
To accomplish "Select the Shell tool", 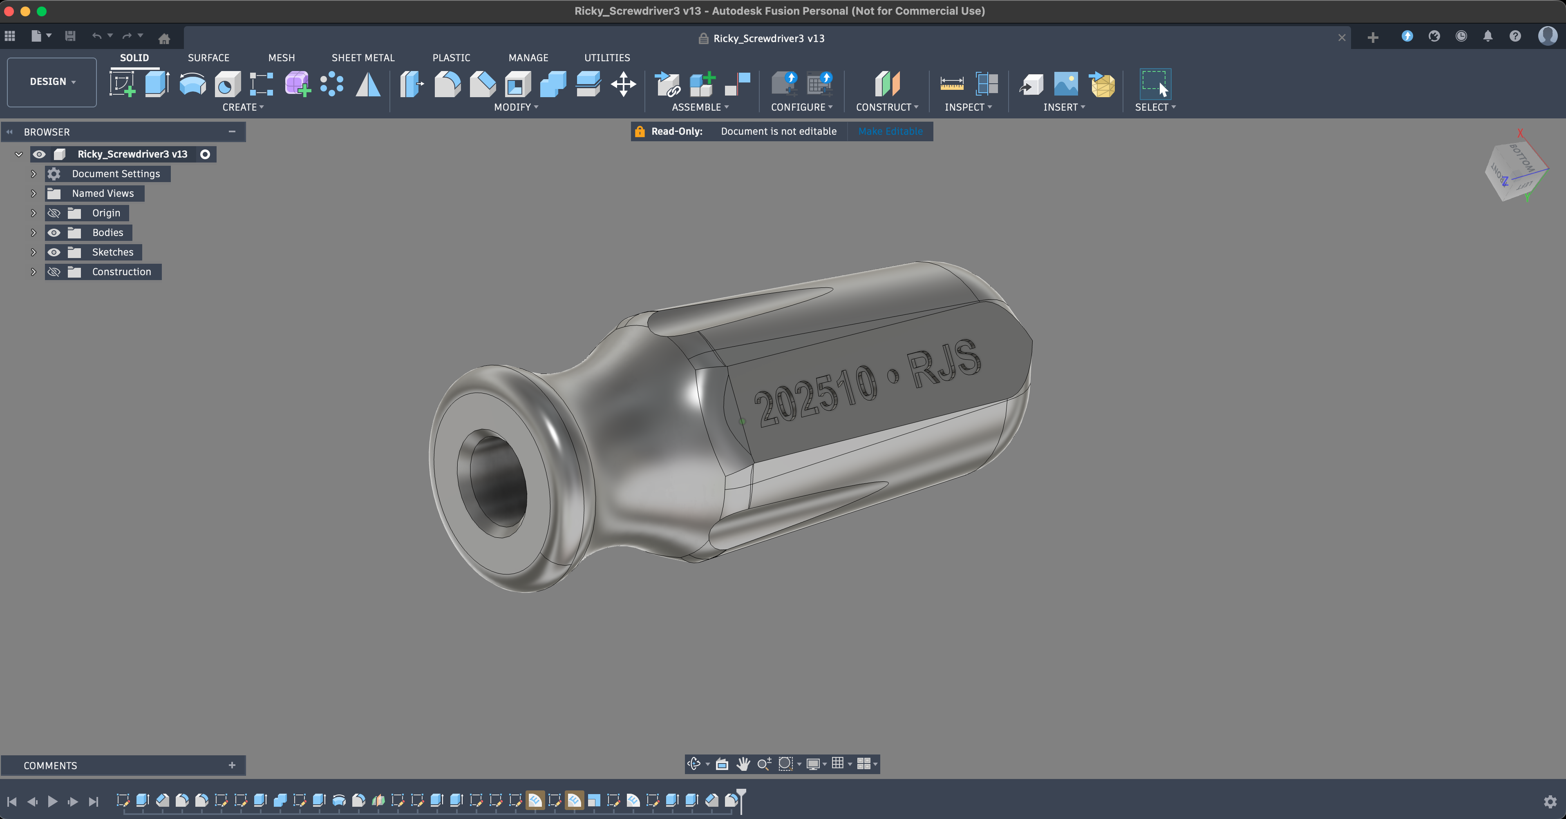I will tap(518, 84).
